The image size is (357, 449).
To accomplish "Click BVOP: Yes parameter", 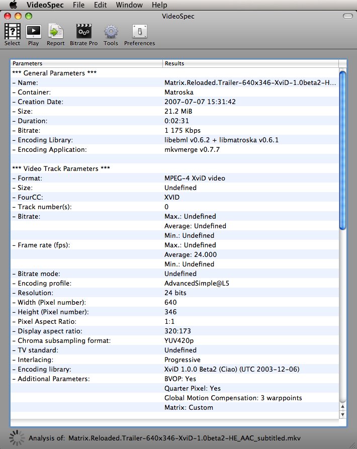I will tap(180, 379).
